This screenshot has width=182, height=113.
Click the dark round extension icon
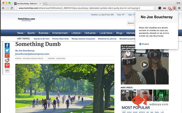tap(160, 8)
